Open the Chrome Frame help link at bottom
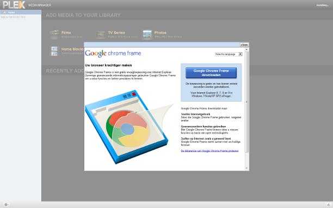 209,151
